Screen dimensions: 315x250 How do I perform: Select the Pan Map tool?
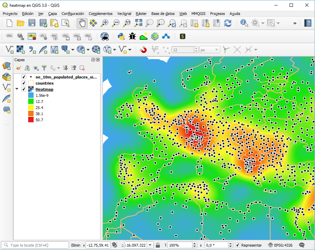pyautogui.click(x=82, y=23)
